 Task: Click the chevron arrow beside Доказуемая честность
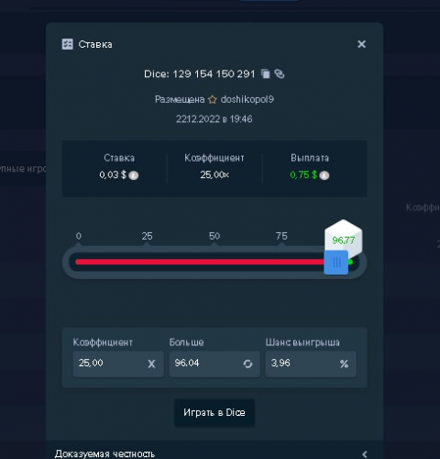[x=364, y=453]
